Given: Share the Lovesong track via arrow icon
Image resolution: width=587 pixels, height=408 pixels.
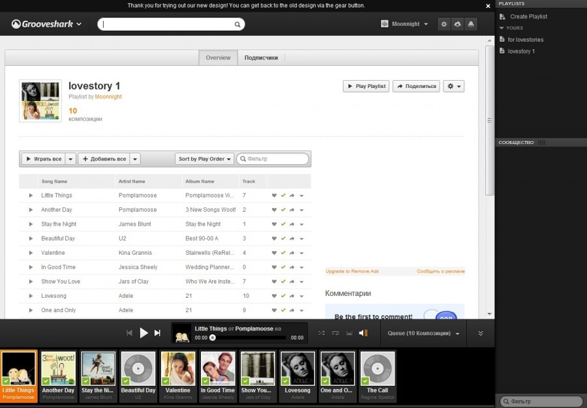Looking at the screenshot, I should point(292,296).
